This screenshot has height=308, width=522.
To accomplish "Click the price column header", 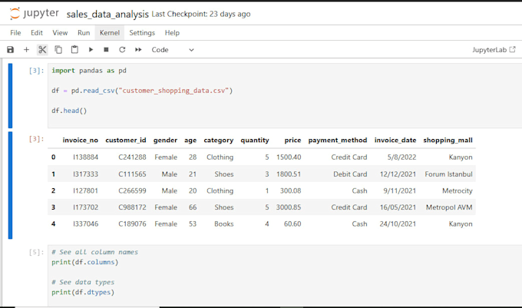I will [x=292, y=141].
